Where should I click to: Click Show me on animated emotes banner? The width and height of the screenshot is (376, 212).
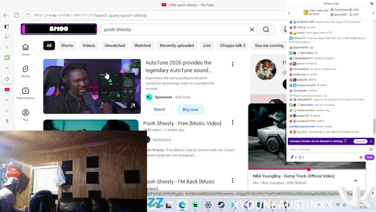click(360, 141)
